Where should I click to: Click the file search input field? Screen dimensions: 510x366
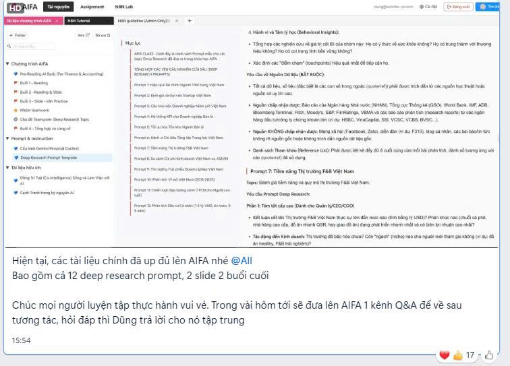[31, 46]
